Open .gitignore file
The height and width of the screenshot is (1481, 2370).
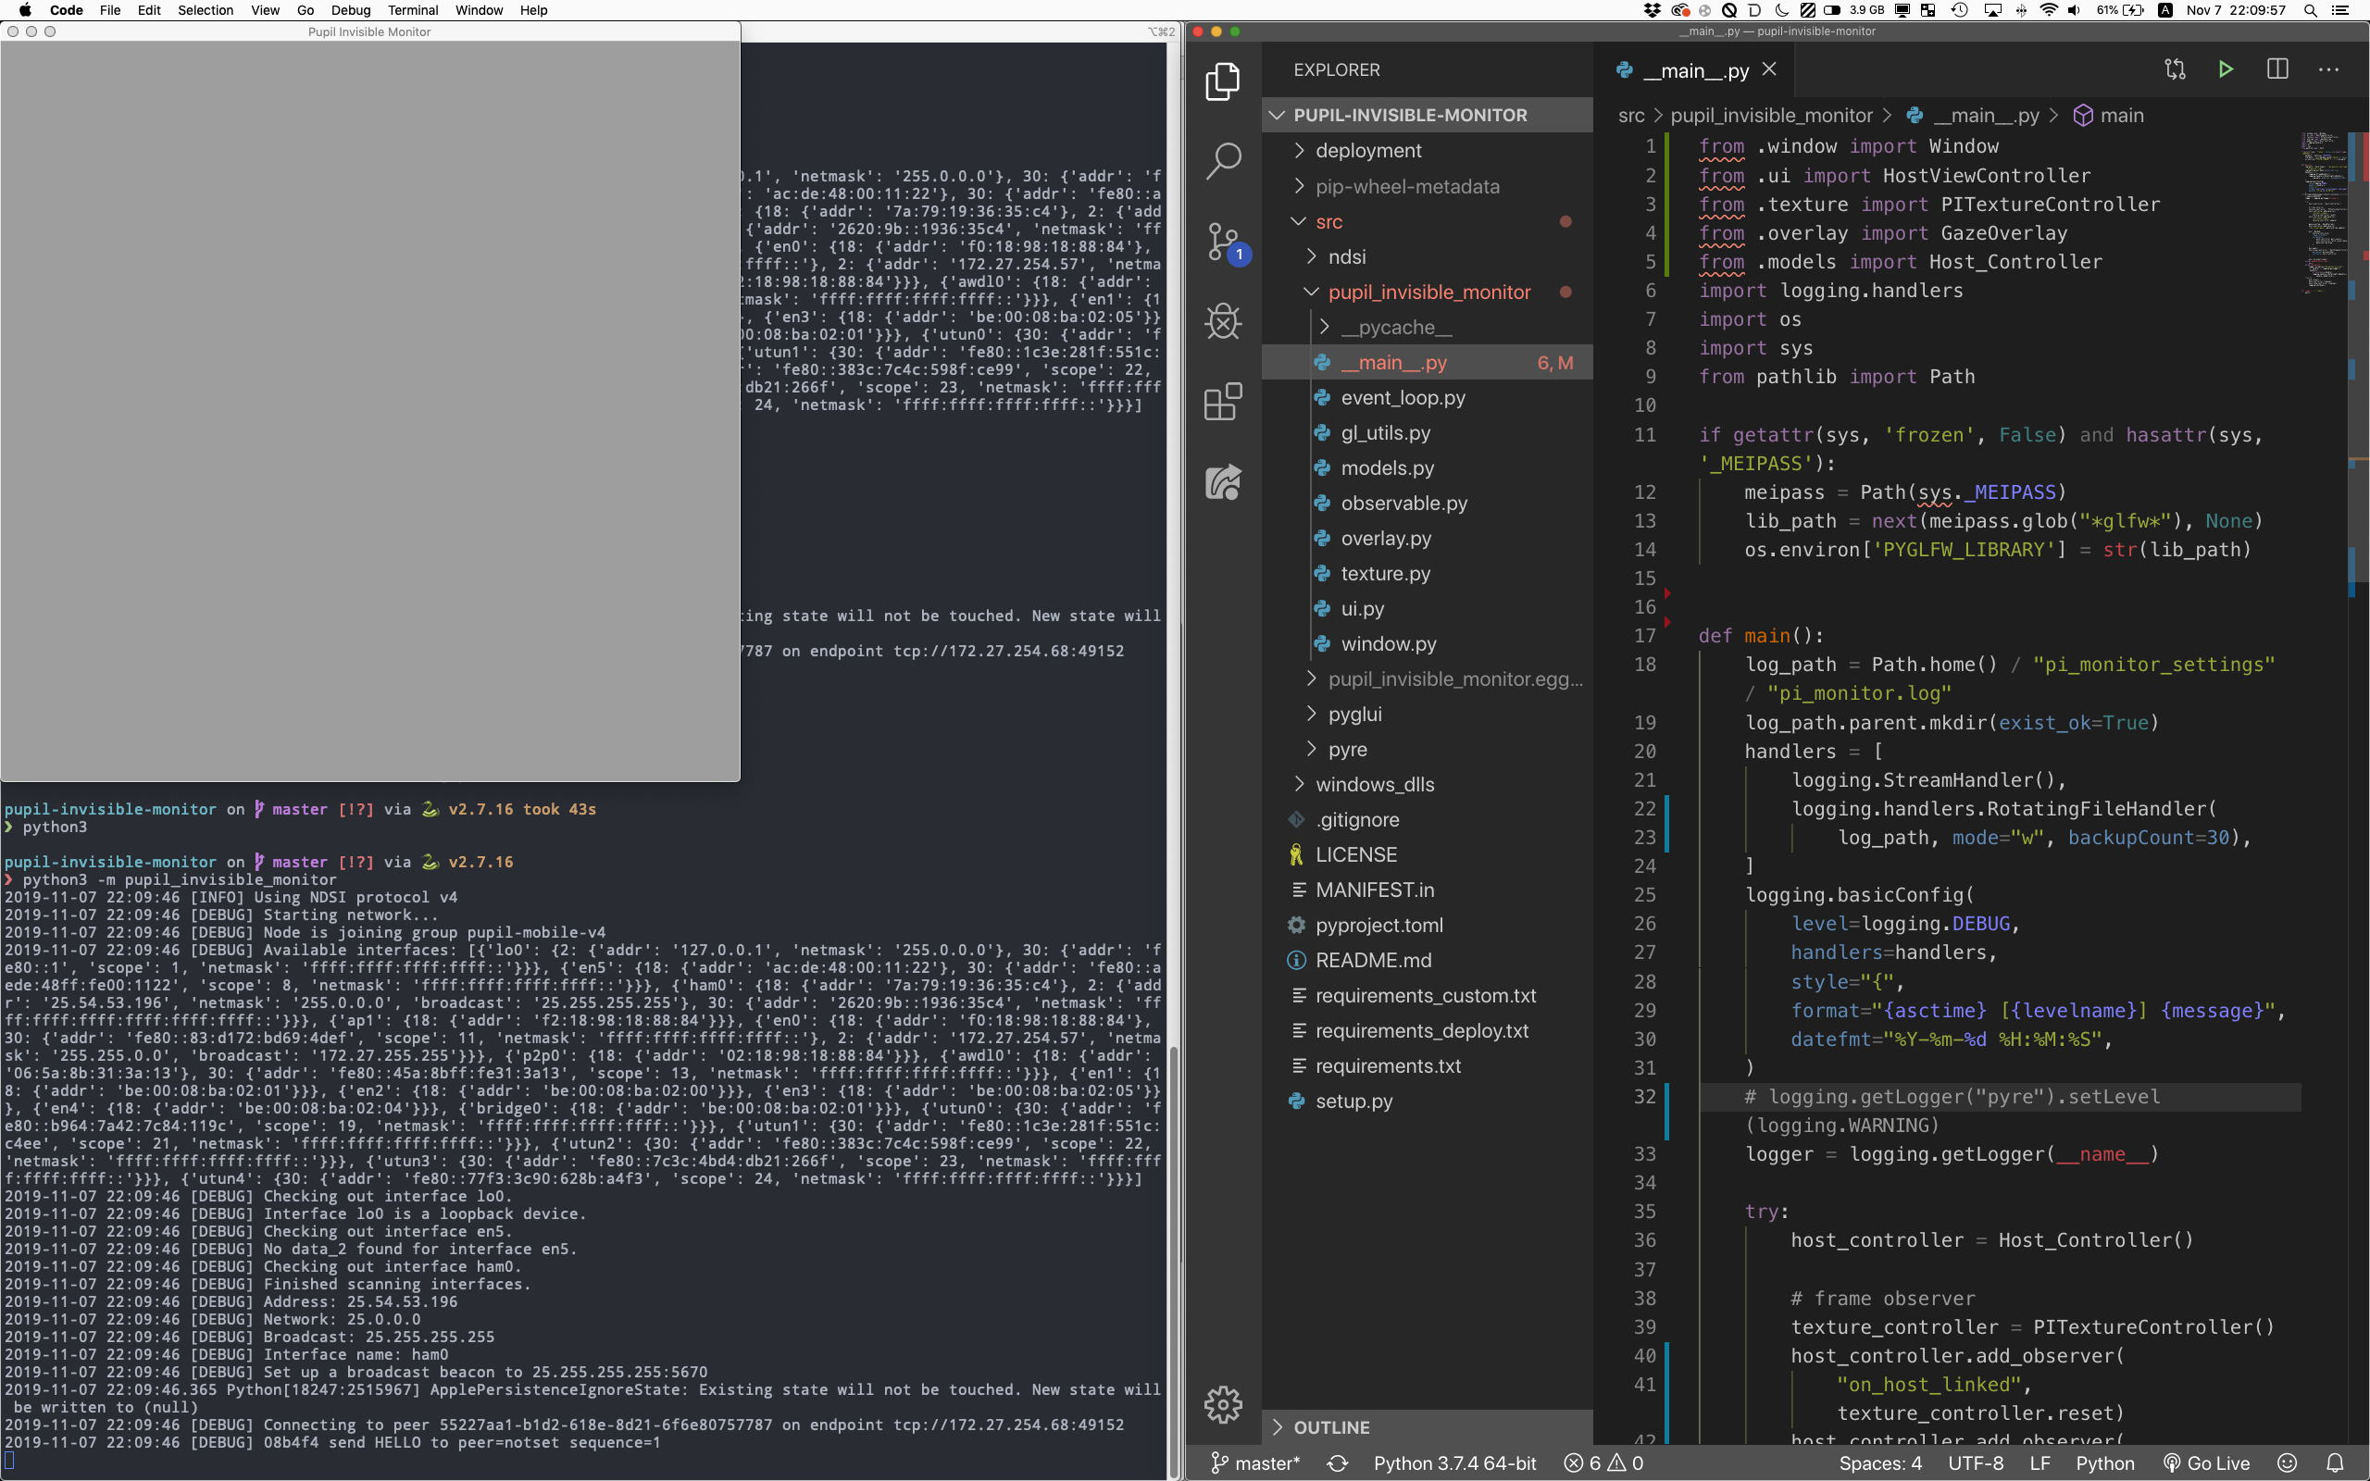[1427, 820]
